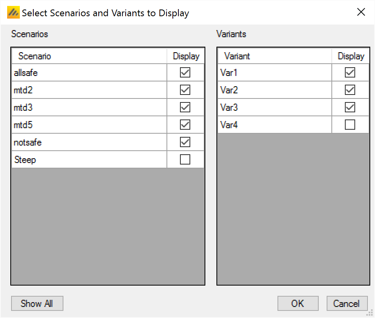This screenshot has width=375, height=318.
Task: Click the Show All button
Action: point(37,304)
